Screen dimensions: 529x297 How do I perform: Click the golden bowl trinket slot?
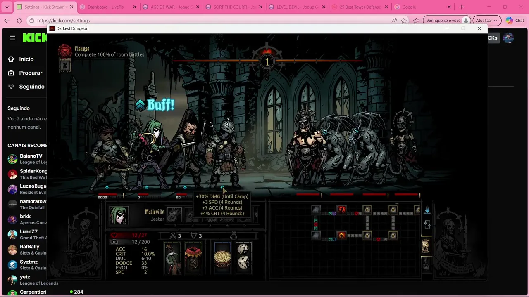point(222,258)
